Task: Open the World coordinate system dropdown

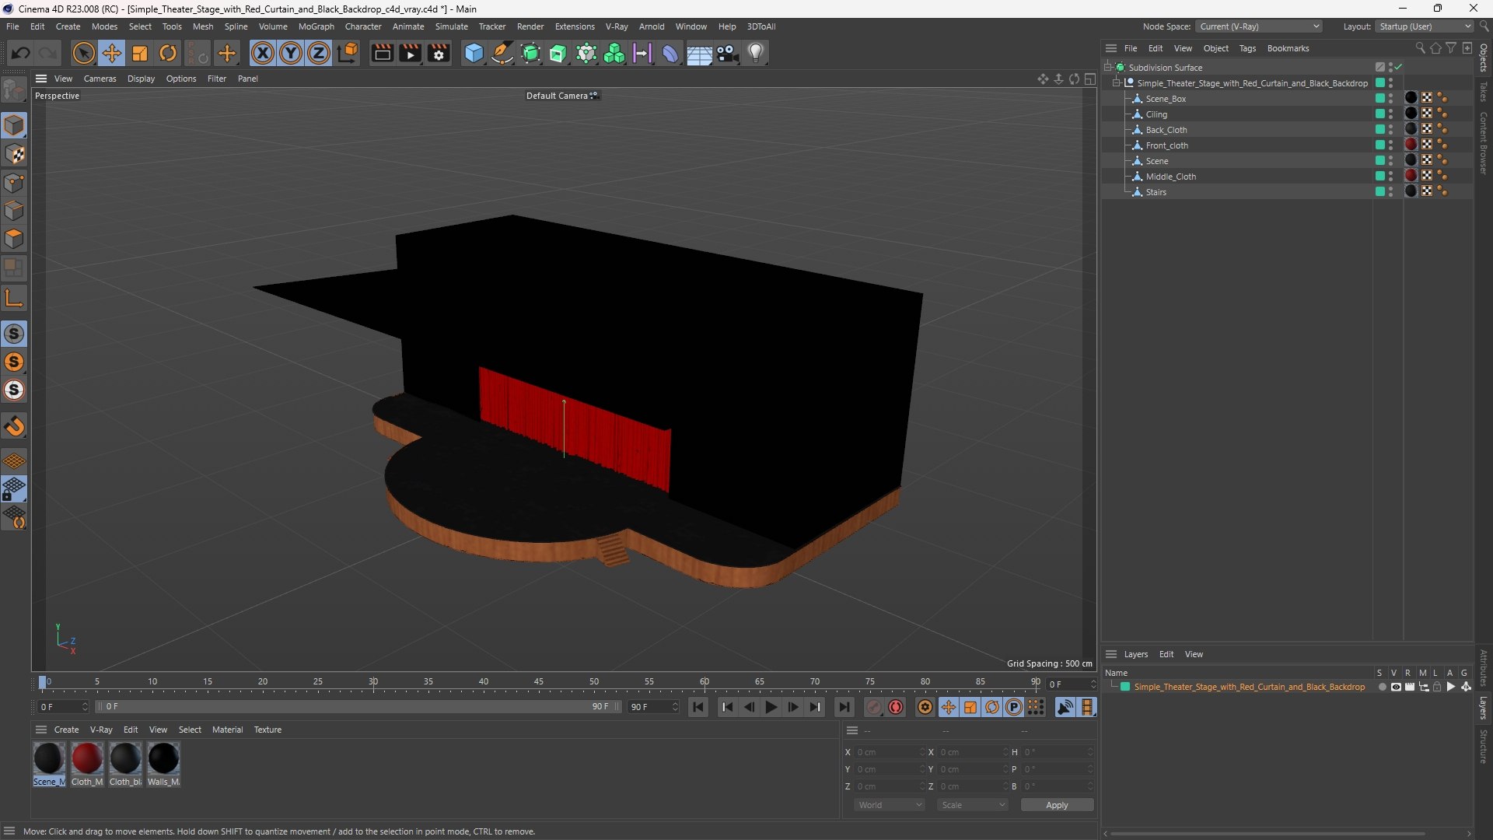Action: tap(890, 805)
